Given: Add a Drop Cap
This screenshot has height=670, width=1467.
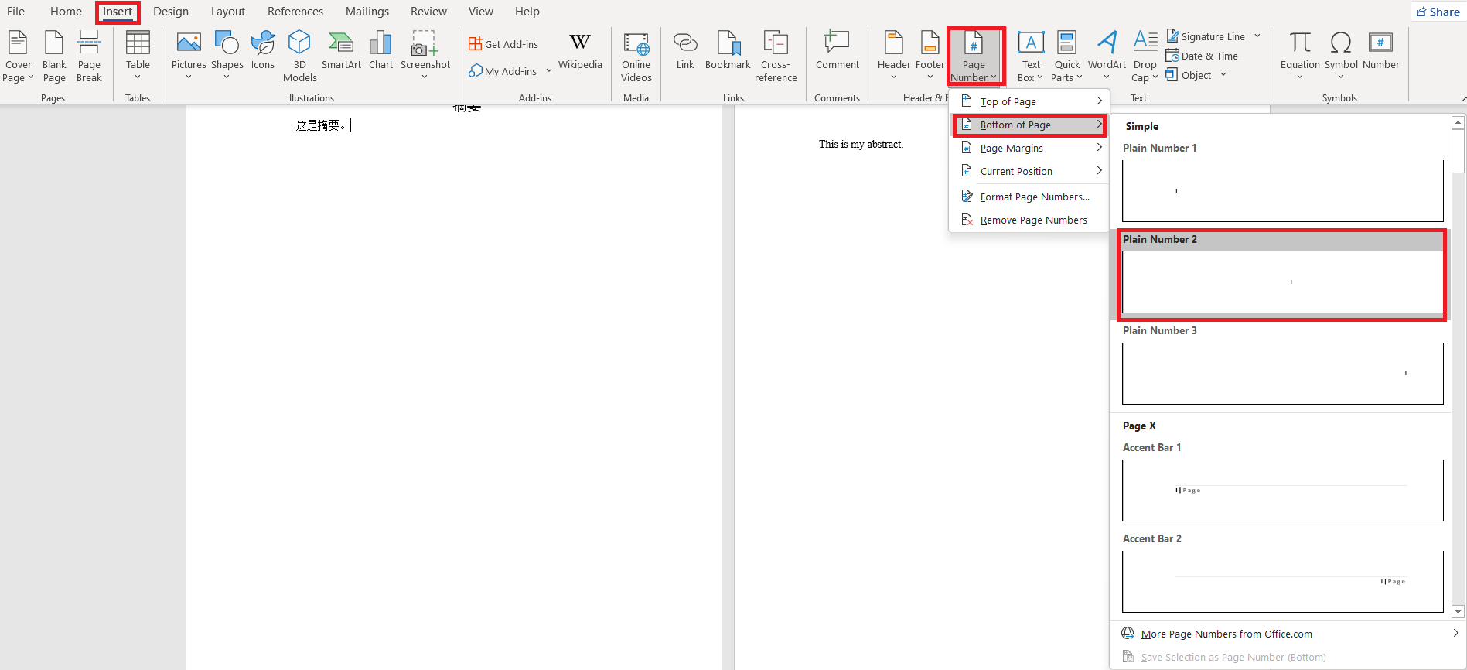Looking at the screenshot, I should 1145,56.
